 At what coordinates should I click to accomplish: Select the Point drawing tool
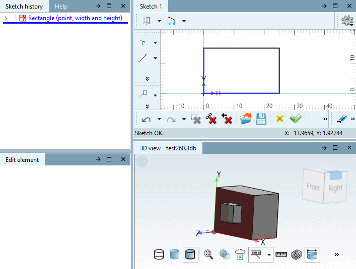[143, 43]
